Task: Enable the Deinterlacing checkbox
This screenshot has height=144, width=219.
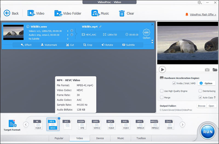Action: 200,91
